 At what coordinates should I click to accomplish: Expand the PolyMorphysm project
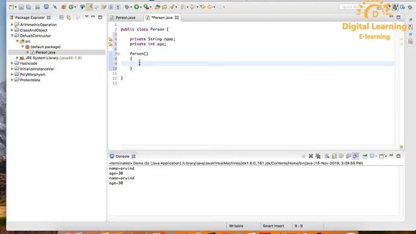(12, 75)
